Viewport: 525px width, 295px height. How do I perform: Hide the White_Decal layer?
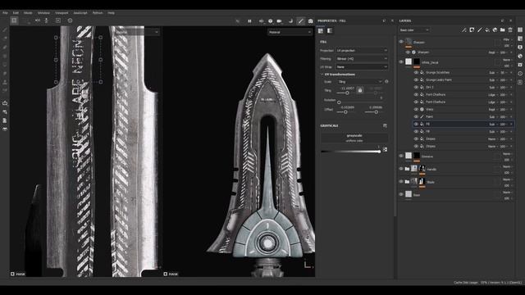coord(401,61)
